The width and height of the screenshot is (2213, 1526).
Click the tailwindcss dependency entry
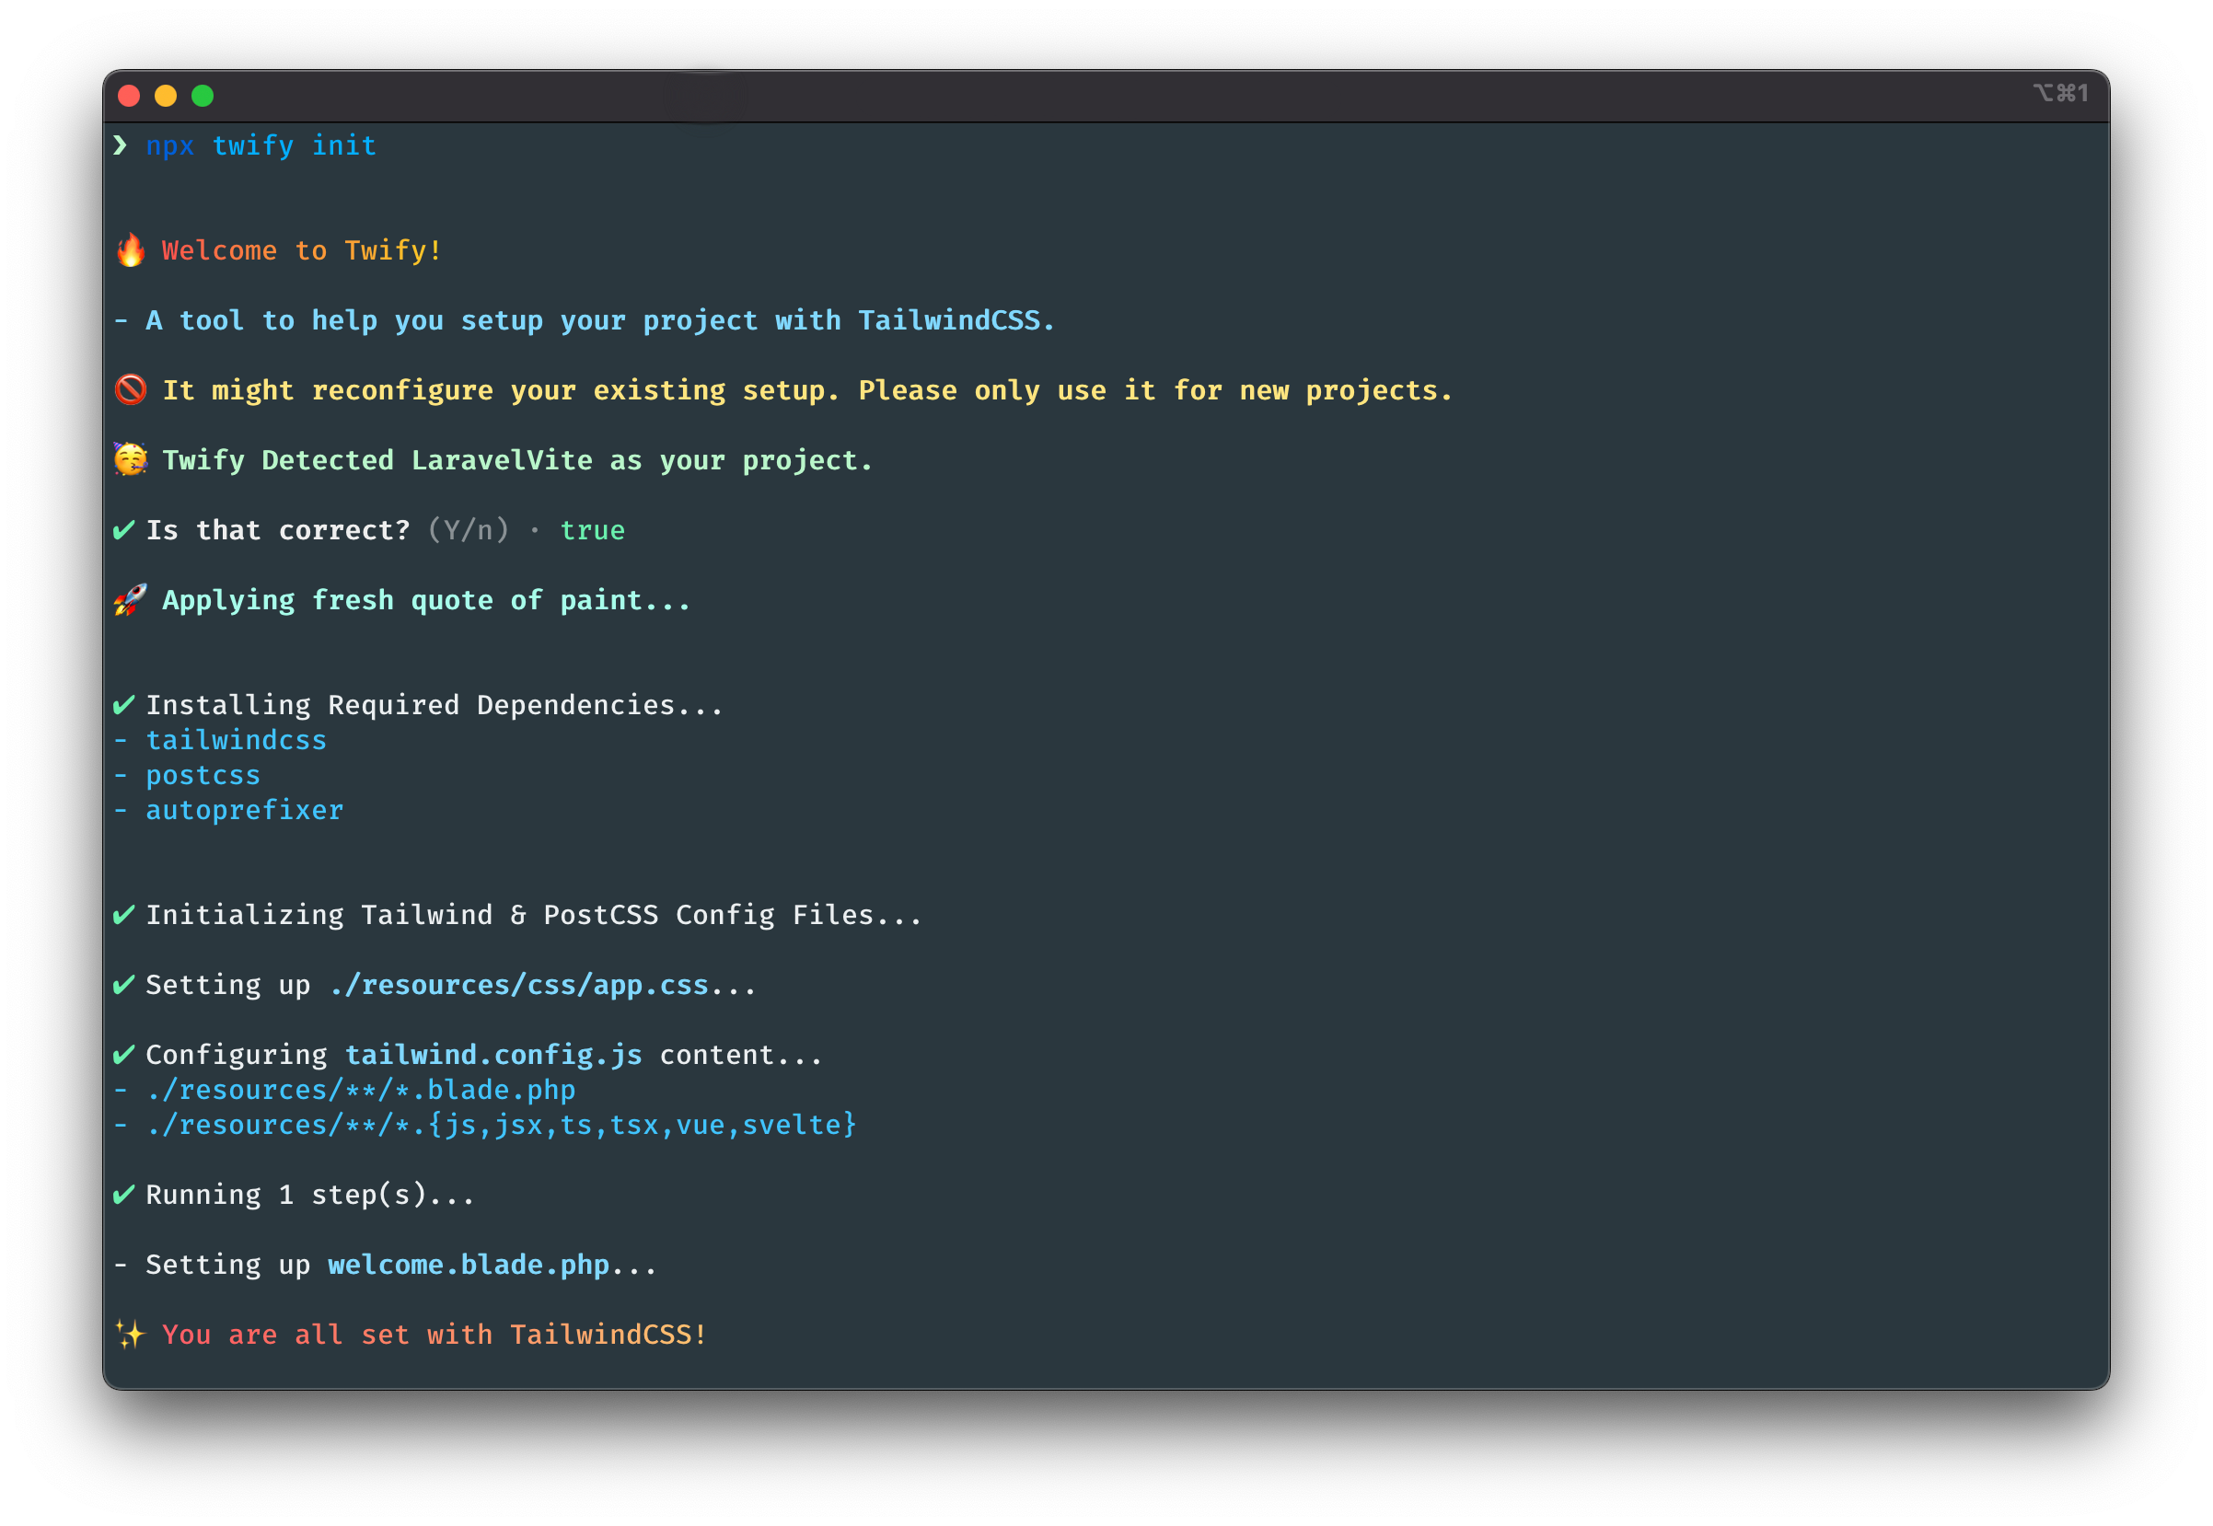click(236, 741)
